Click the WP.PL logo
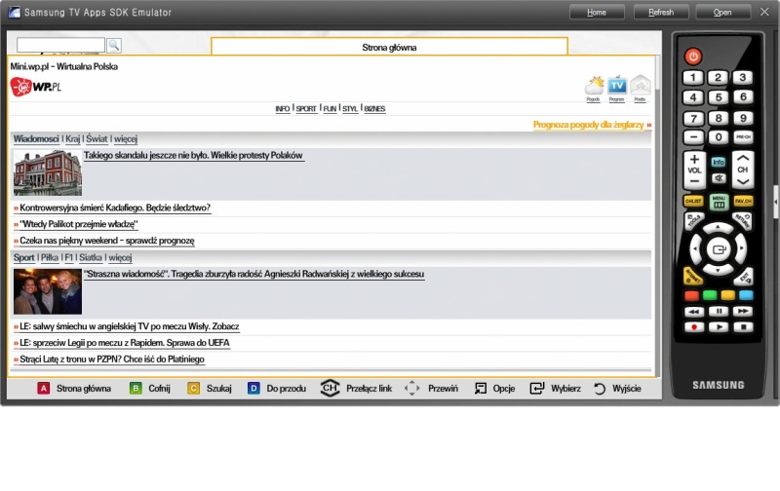Viewport: 780px width, 491px height. (x=36, y=87)
